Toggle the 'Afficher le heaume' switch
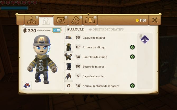 [57, 30]
